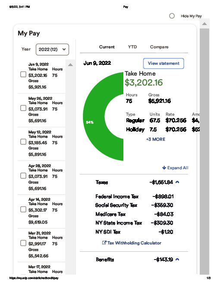Select the $3,202.16 take home amount in list
This screenshot has width=220, height=285.
coord(38,75)
